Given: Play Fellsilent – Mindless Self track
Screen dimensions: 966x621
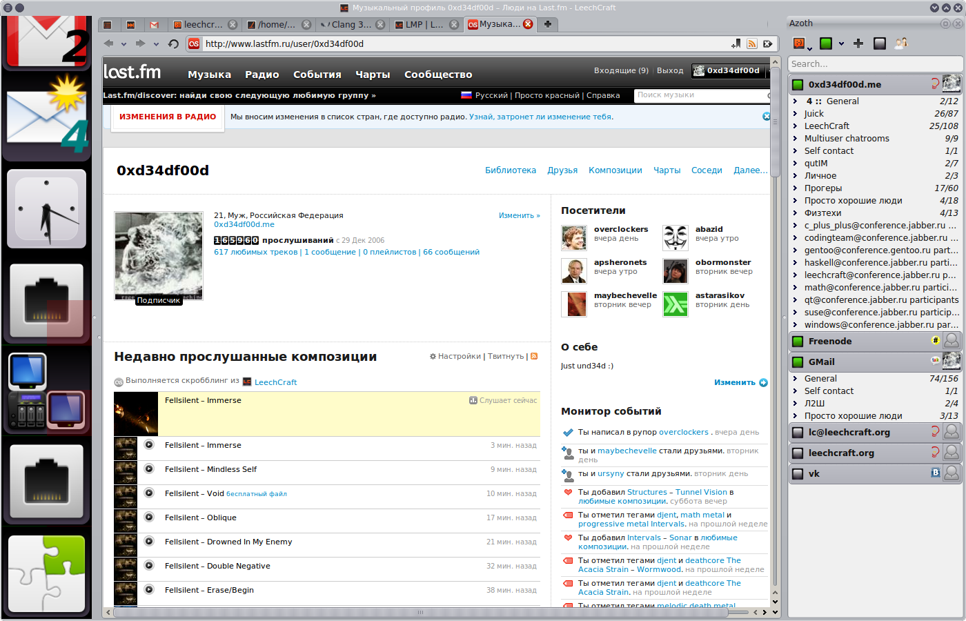Looking at the screenshot, I should click(x=148, y=469).
